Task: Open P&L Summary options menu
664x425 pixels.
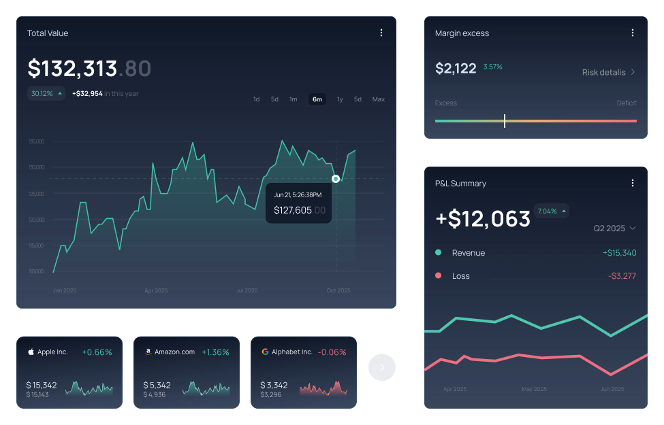Action: (633, 182)
